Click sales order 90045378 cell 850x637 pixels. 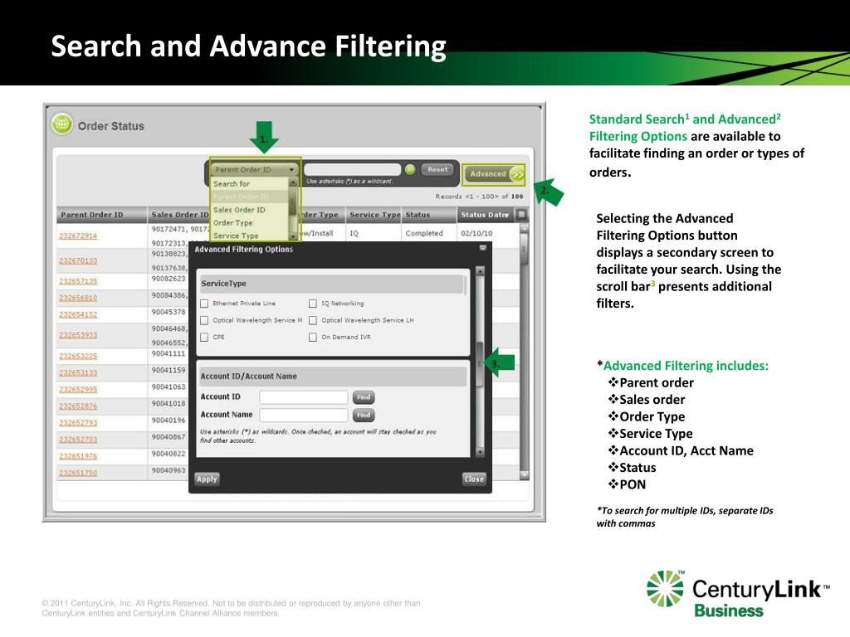[x=168, y=312]
